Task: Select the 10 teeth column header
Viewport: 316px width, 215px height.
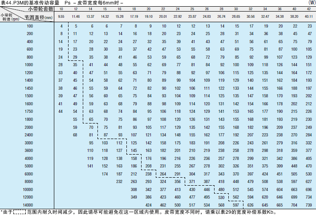Action: (61, 8)
